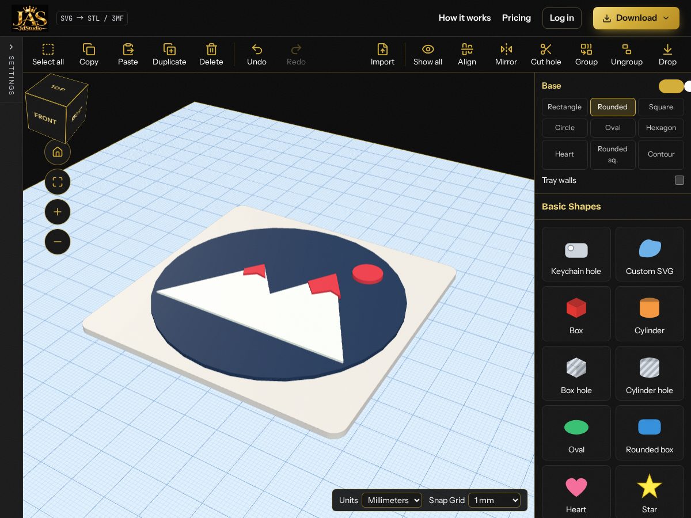This screenshot has width=691, height=518.
Task: Click the Redo arrow
Action: (x=296, y=49)
